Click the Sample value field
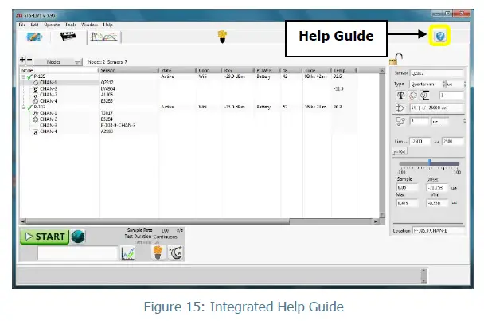The image size is (484, 321). pos(407,187)
